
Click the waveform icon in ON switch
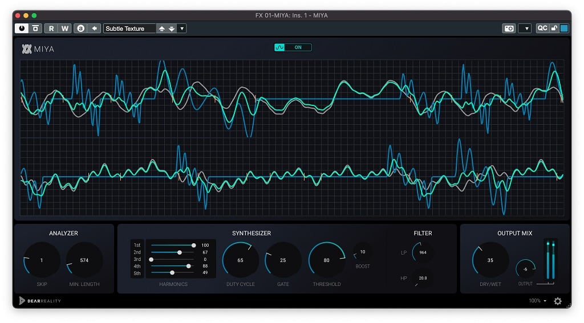pos(279,47)
